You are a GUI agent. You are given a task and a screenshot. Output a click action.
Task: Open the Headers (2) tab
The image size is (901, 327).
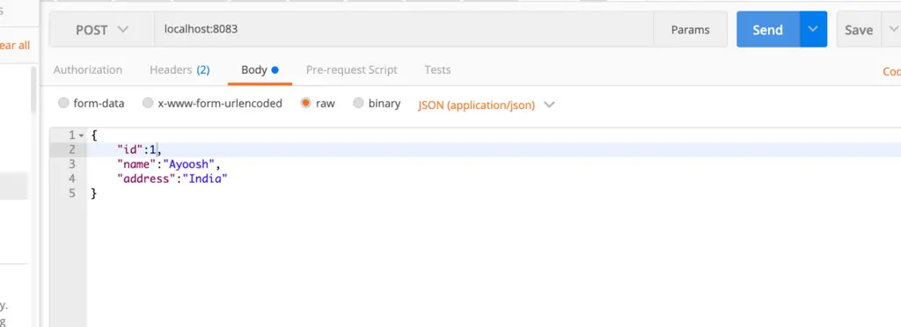(179, 70)
